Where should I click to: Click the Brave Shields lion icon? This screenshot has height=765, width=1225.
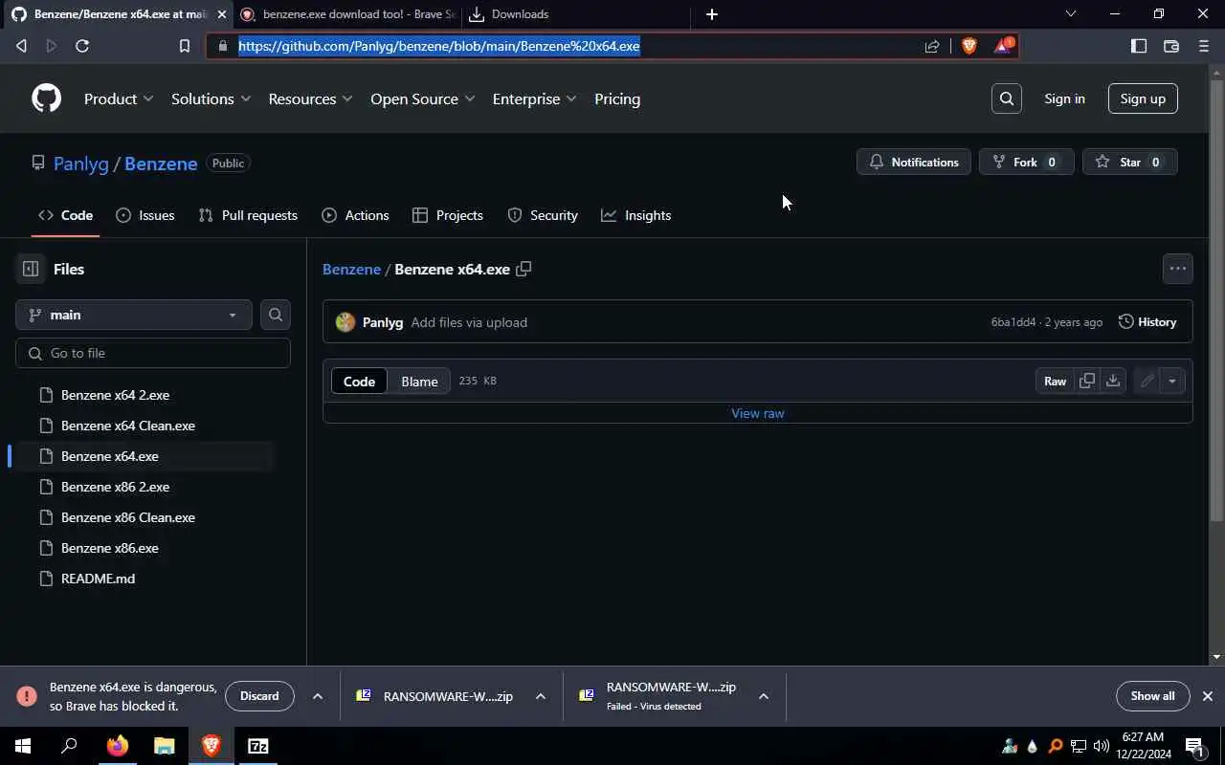969,46
